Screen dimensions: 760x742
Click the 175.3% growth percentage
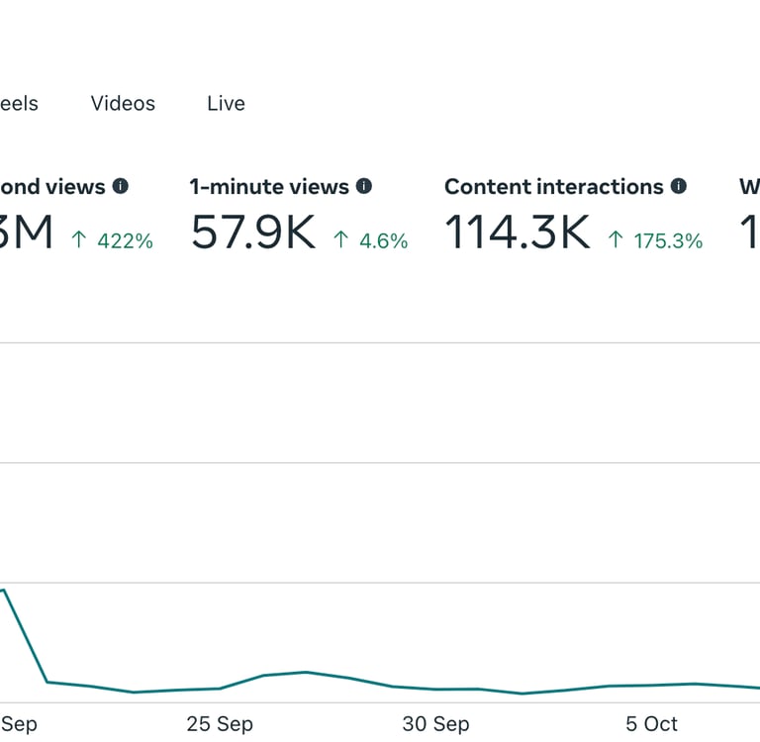(668, 240)
